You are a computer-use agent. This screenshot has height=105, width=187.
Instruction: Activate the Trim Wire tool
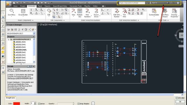pyautogui.click(x=124, y=13)
